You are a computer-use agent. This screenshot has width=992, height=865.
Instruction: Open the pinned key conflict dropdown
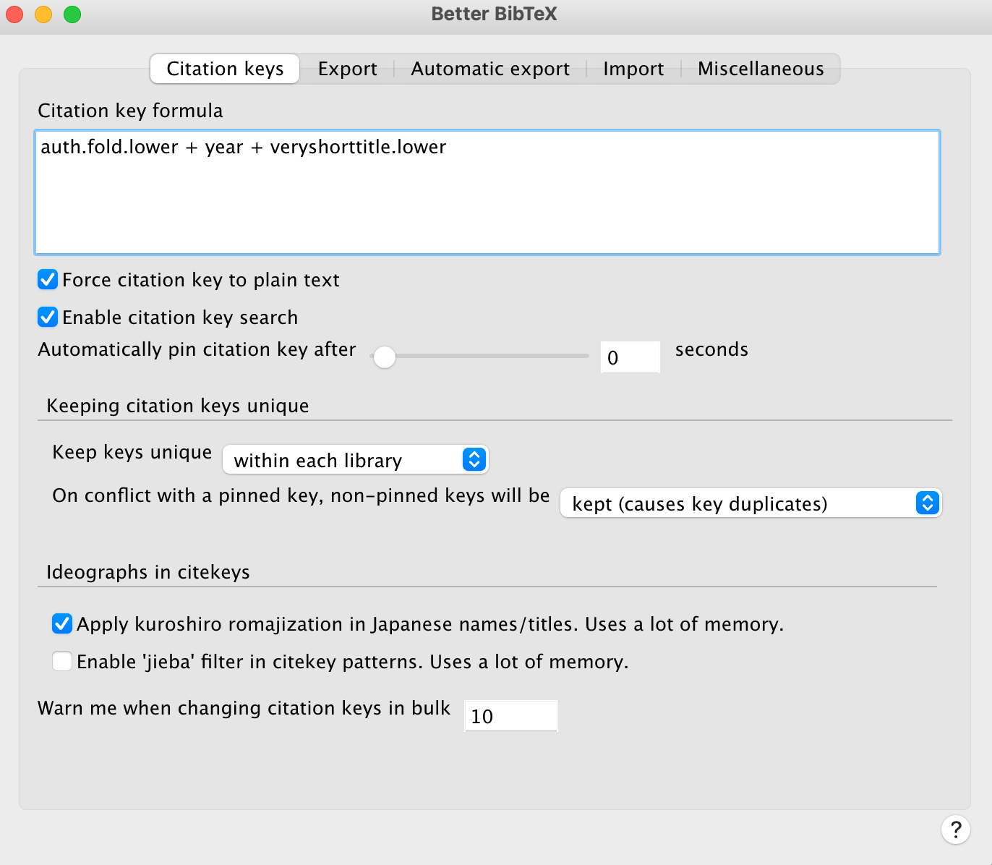click(751, 503)
